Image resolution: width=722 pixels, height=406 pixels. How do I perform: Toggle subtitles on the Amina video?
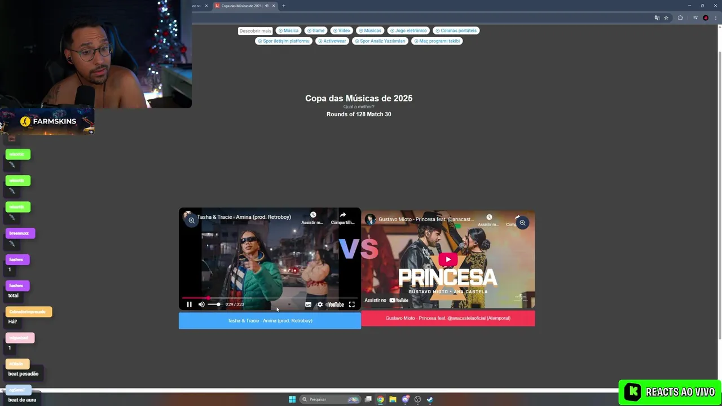(308, 304)
